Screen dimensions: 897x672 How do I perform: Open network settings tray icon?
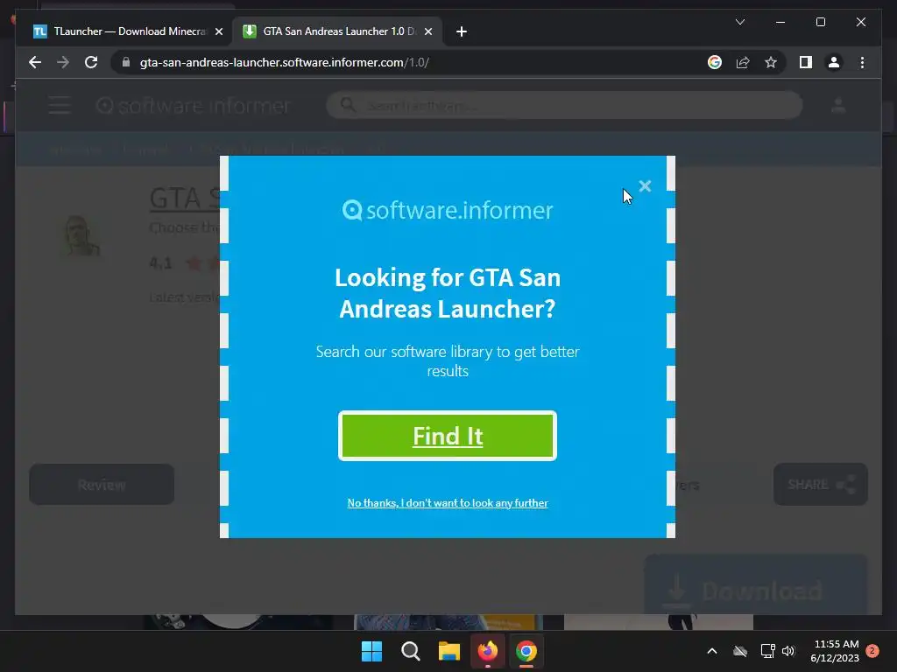pyautogui.click(x=767, y=651)
